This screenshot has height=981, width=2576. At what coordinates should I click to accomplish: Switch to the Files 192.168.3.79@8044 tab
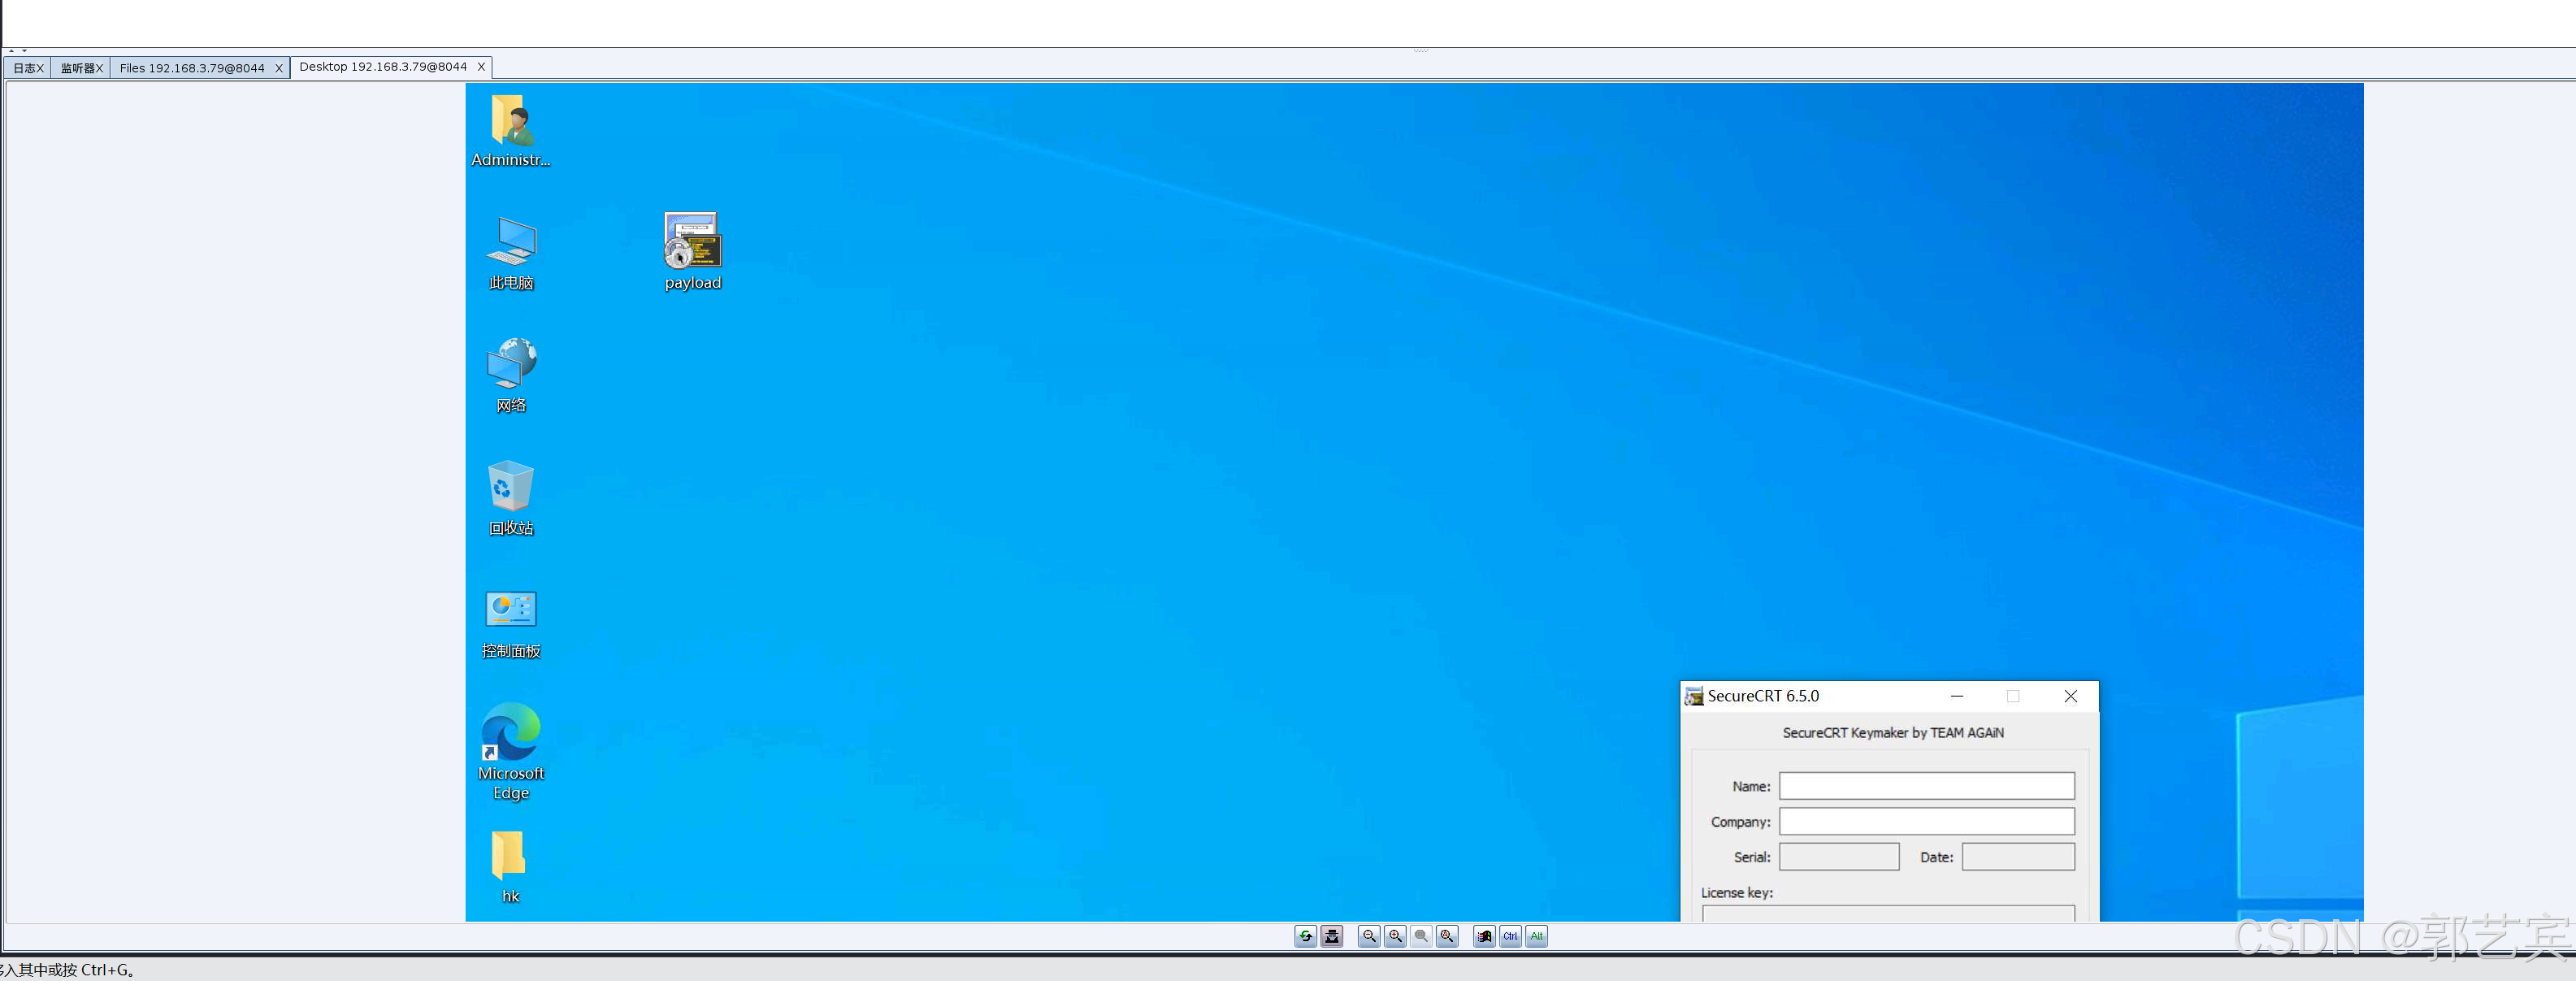[x=192, y=68]
